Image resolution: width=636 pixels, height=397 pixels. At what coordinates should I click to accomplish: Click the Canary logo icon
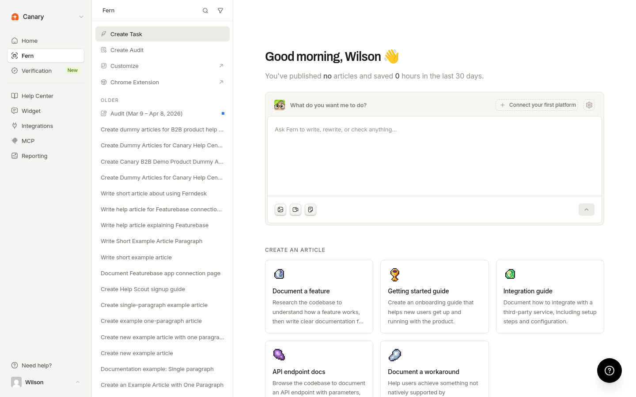click(15, 17)
